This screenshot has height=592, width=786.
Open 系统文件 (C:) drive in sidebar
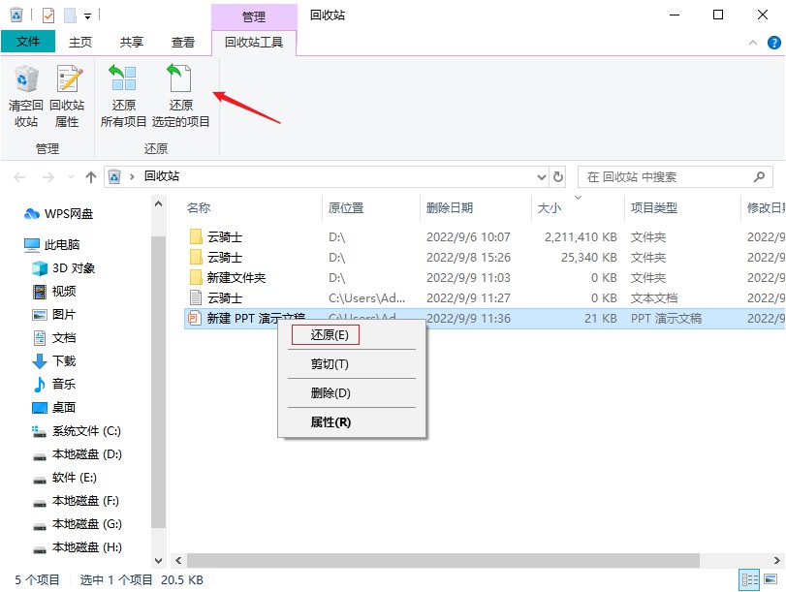[77, 431]
